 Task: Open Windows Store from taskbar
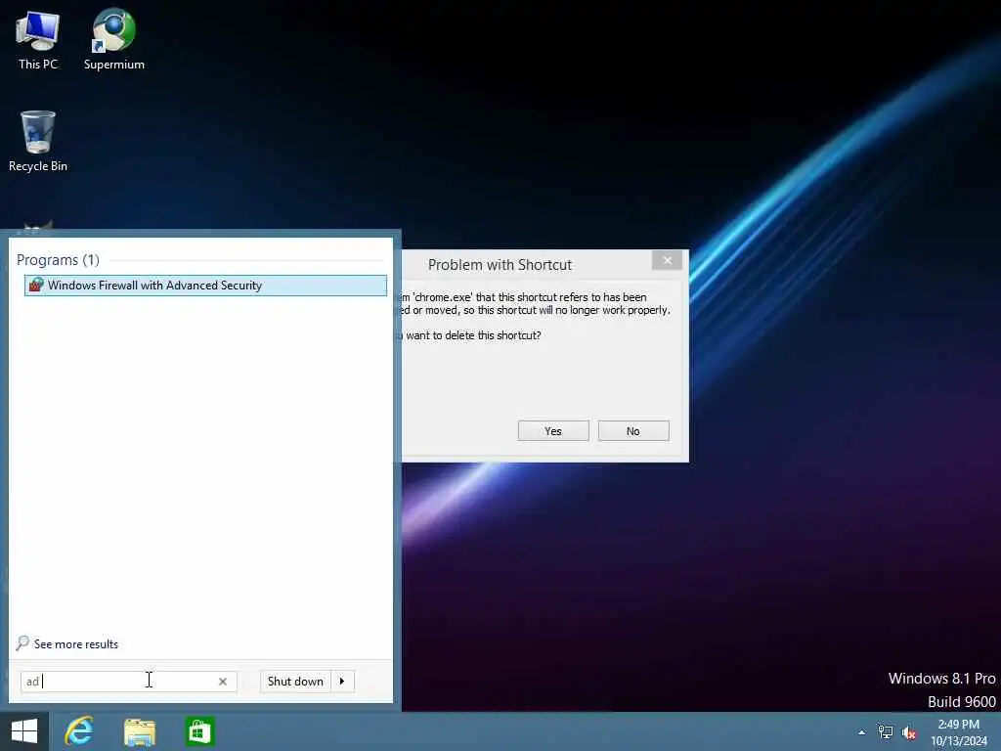pyautogui.click(x=199, y=731)
